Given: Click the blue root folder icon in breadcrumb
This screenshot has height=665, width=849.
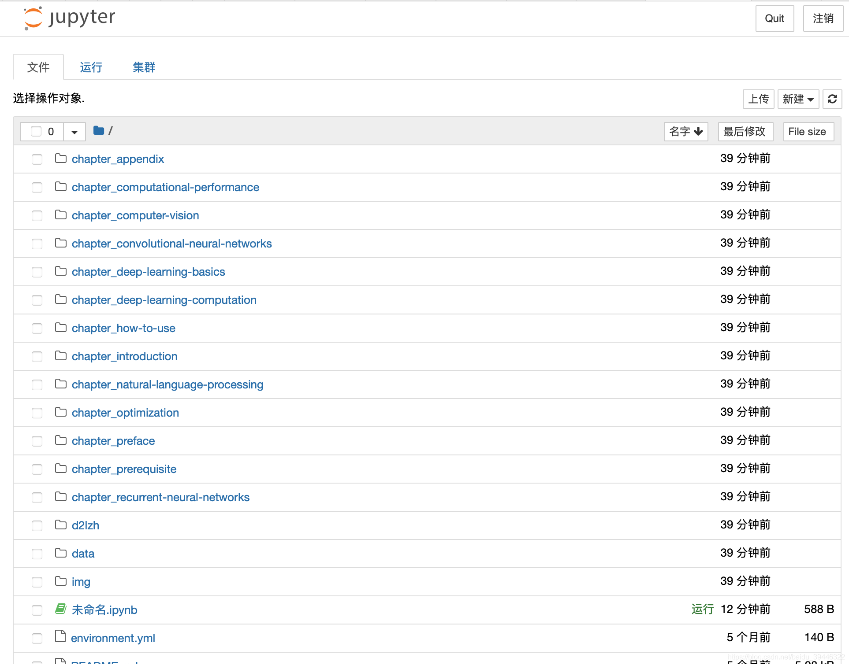Looking at the screenshot, I should (x=99, y=130).
